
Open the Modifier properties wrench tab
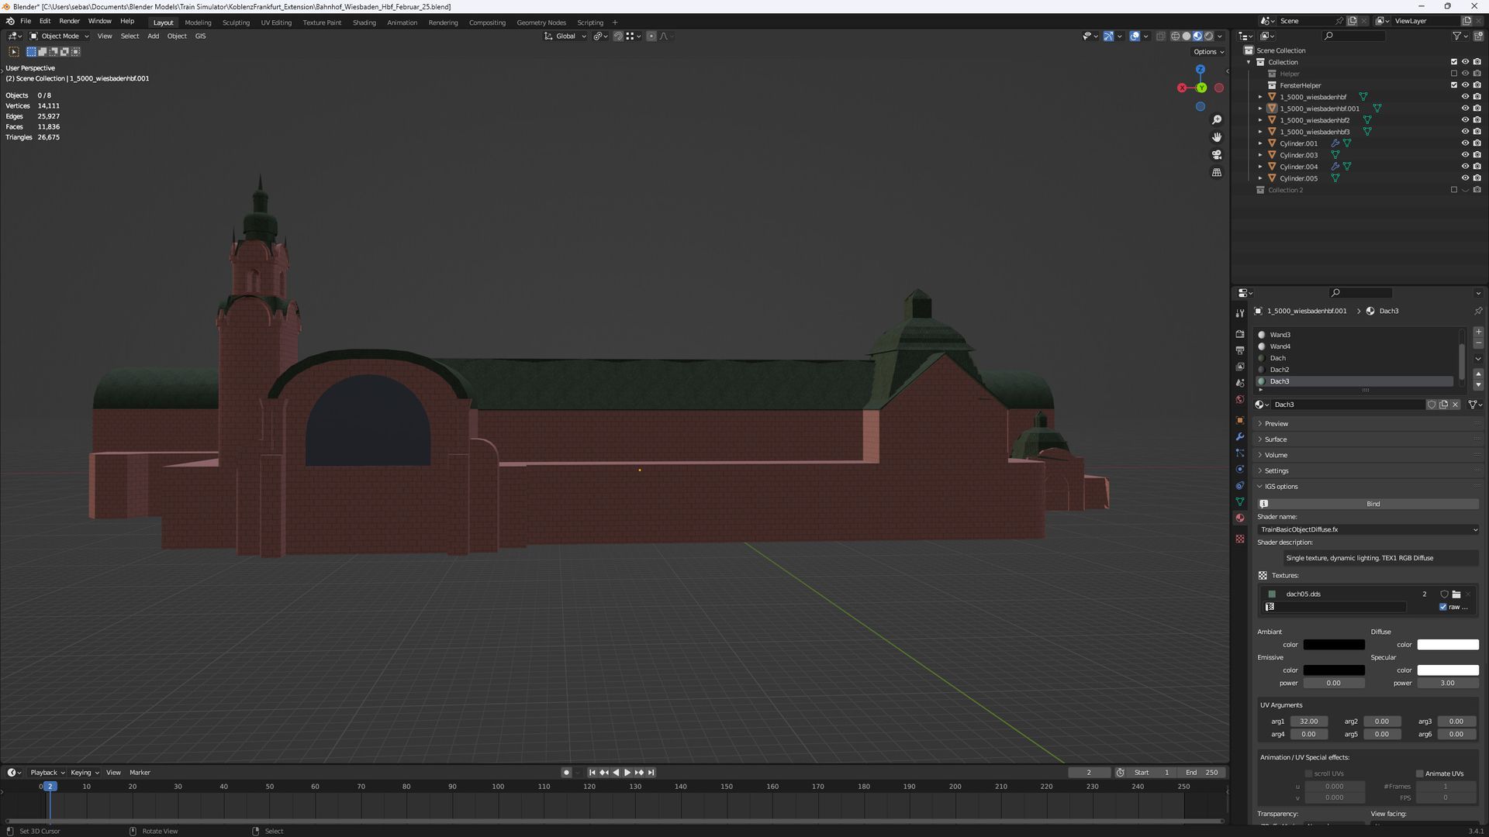[x=1240, y=437]
